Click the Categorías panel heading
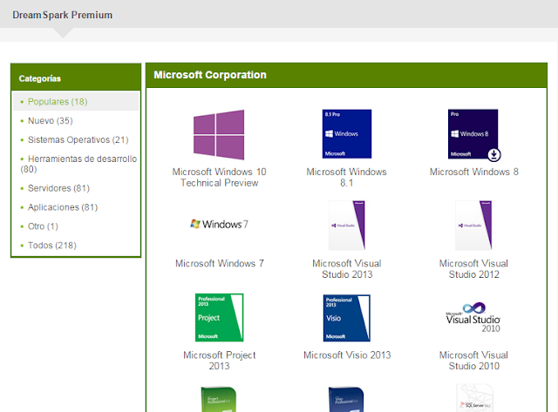The width and height of the screenshot is (558, 412). 40,78
